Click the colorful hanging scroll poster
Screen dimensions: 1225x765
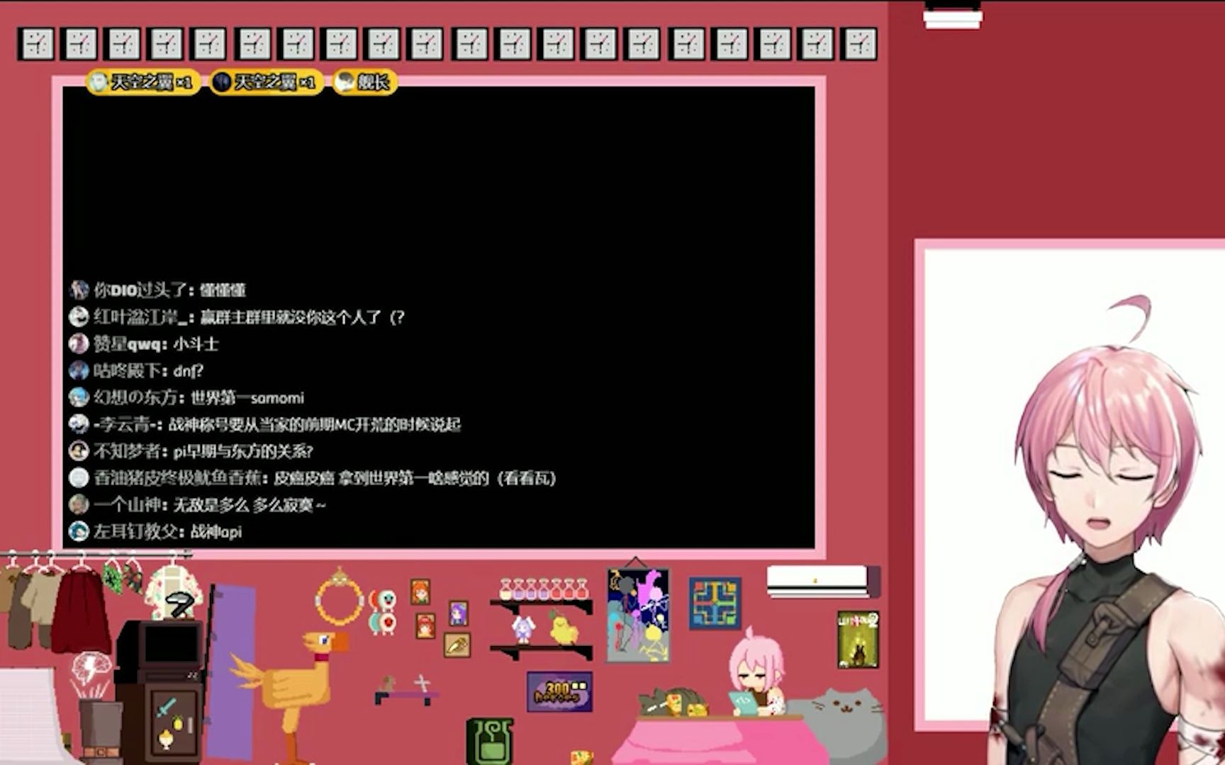[637, 614]
